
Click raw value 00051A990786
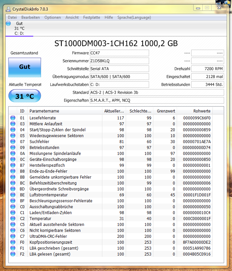(x=197, y=248)
